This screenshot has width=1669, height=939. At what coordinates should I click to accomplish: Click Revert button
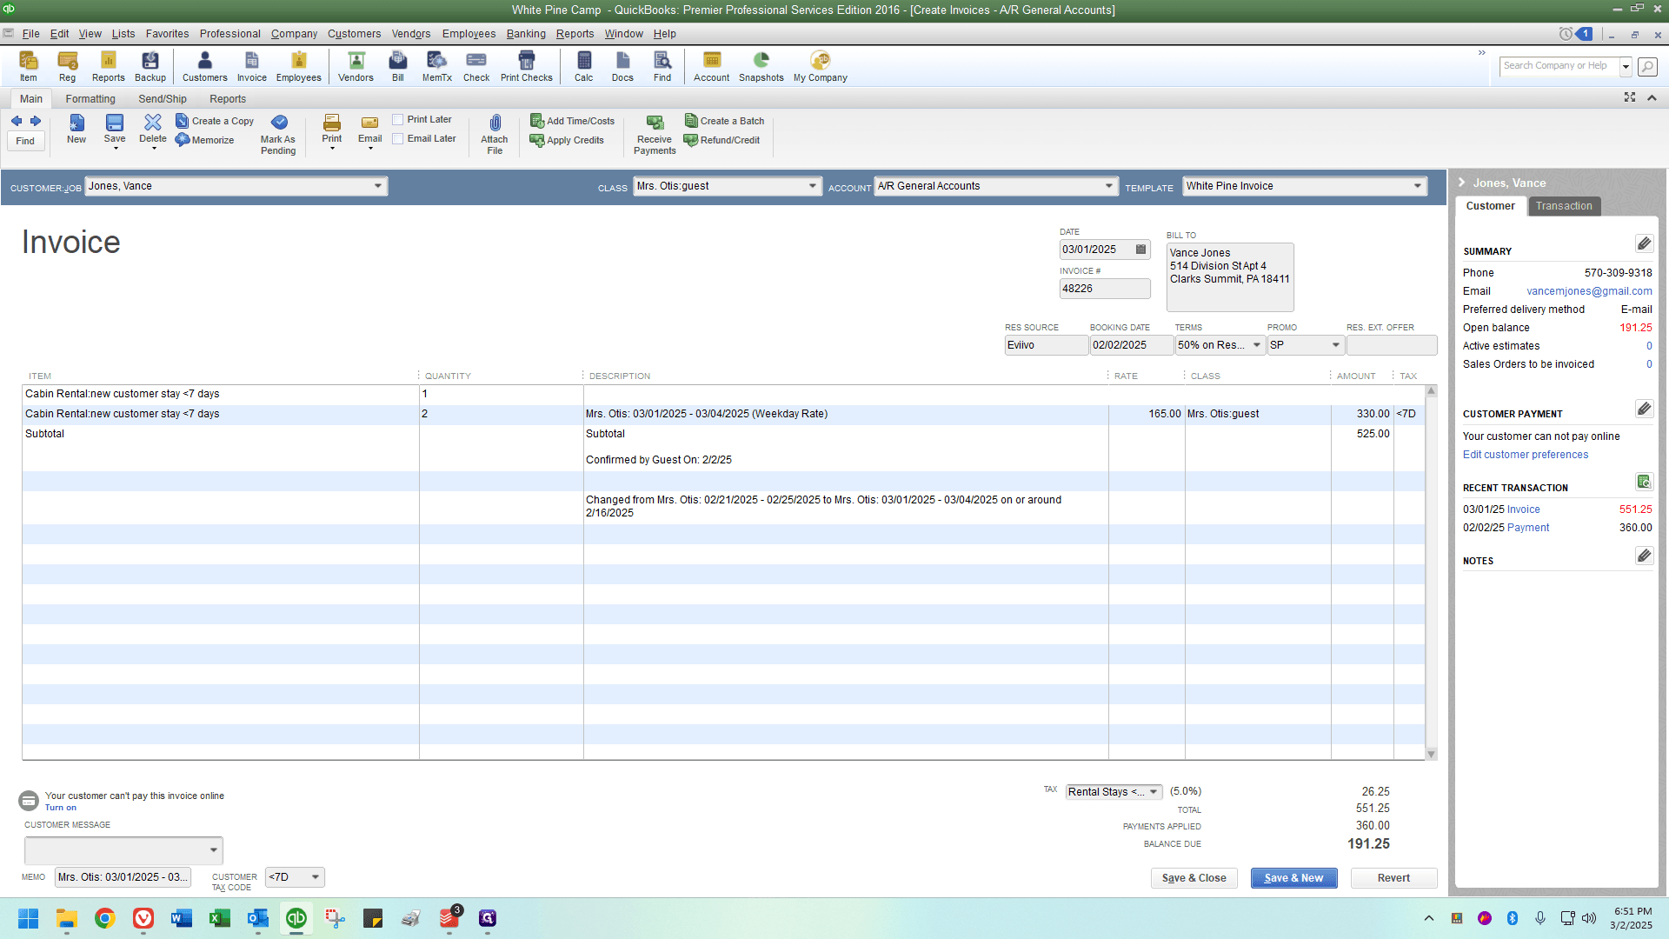tap(1393, 878)
